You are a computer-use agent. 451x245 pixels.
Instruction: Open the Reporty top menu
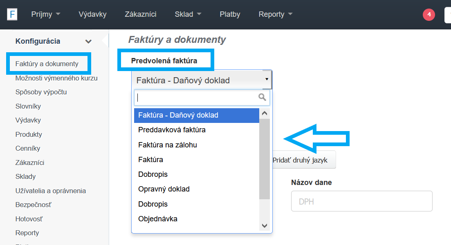click(275, 14)
